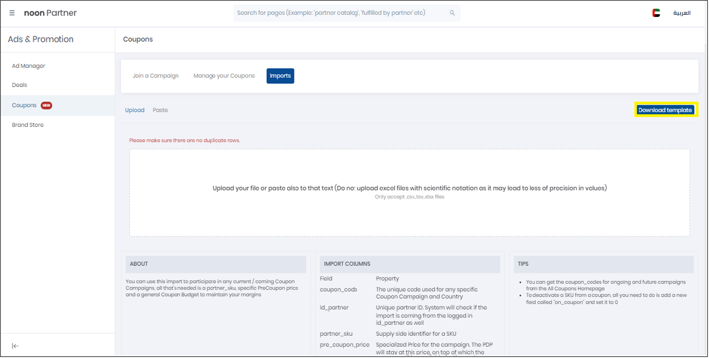Open Brand Store in sidebar
Viewport: 709px width, 358px height.
click(28, 125)
